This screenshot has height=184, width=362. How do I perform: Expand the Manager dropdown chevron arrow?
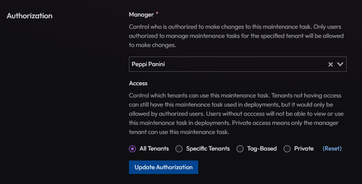[340, 64]
